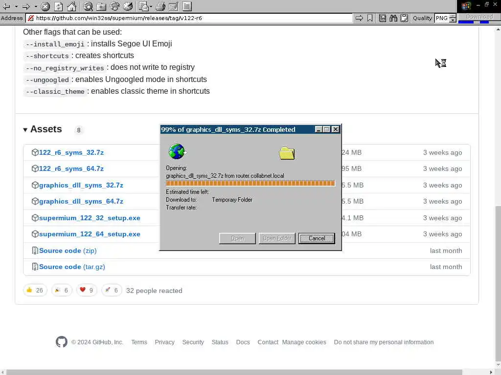Screen dimensions: 501x375
Task: Click the --classic_theme code flag
Action: tap(55, 91)
